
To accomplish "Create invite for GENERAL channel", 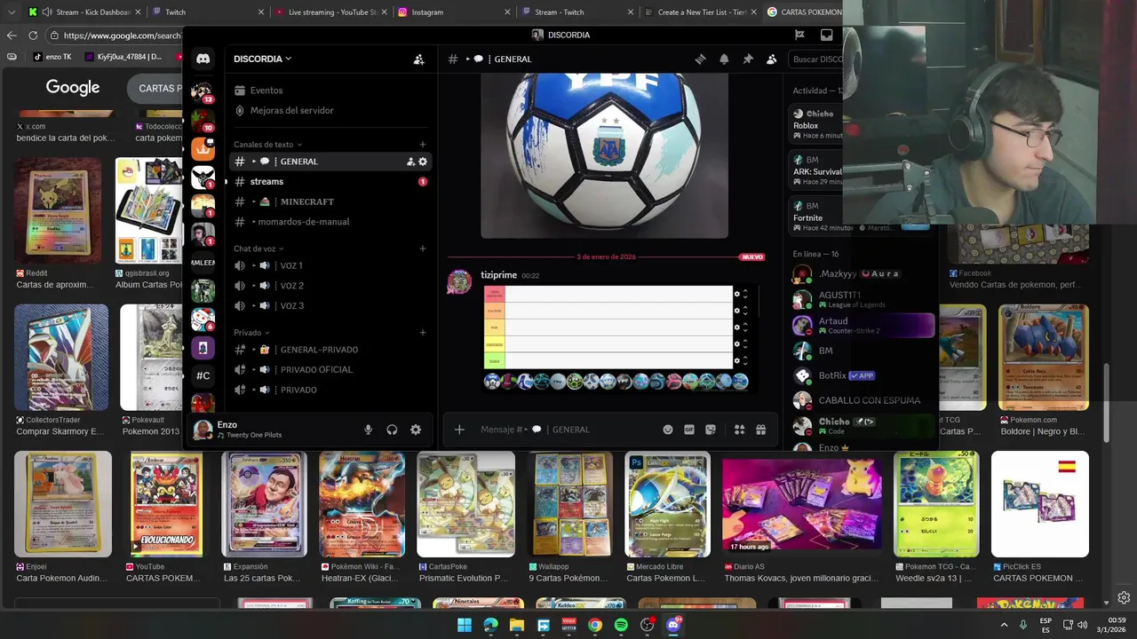I will point(410,162).
